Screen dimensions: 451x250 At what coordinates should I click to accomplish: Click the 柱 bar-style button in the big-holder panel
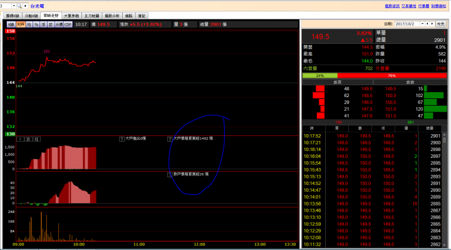37,139
